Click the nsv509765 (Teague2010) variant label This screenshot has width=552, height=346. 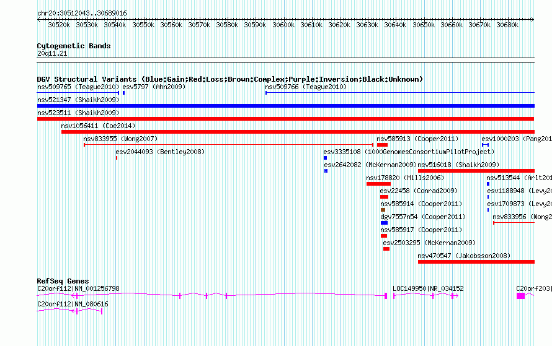coord(78,87)
